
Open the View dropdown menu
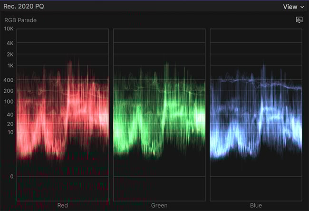pos(293,7)
